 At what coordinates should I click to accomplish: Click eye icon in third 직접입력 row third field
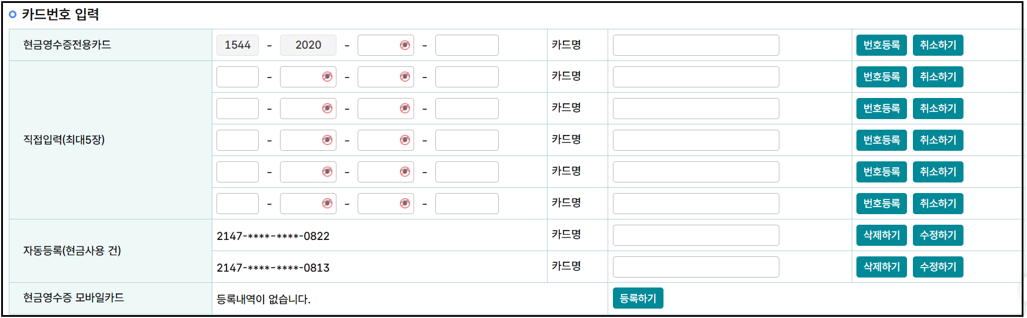[x=405, y=140]
